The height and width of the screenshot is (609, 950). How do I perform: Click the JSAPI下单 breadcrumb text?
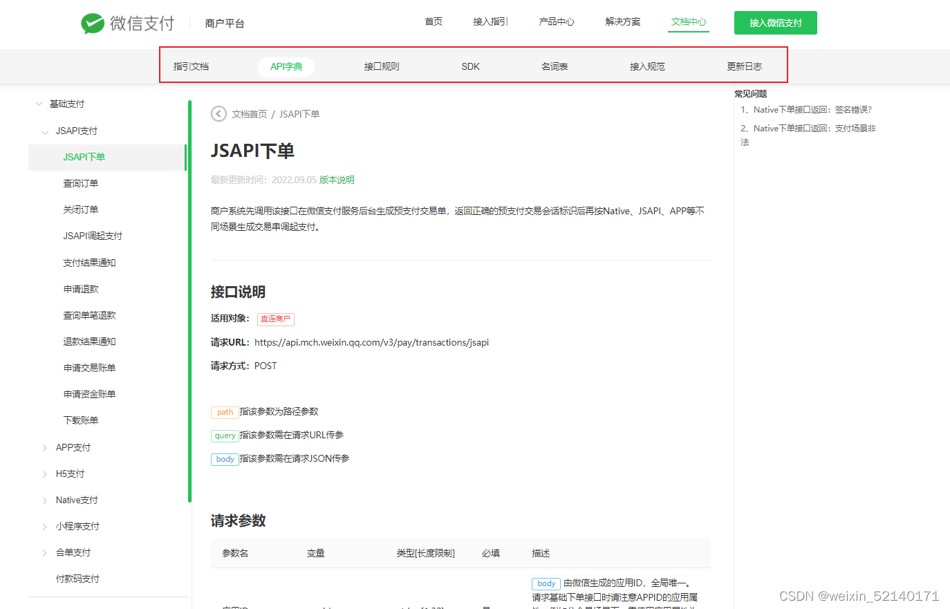click(x=299, y=114)
